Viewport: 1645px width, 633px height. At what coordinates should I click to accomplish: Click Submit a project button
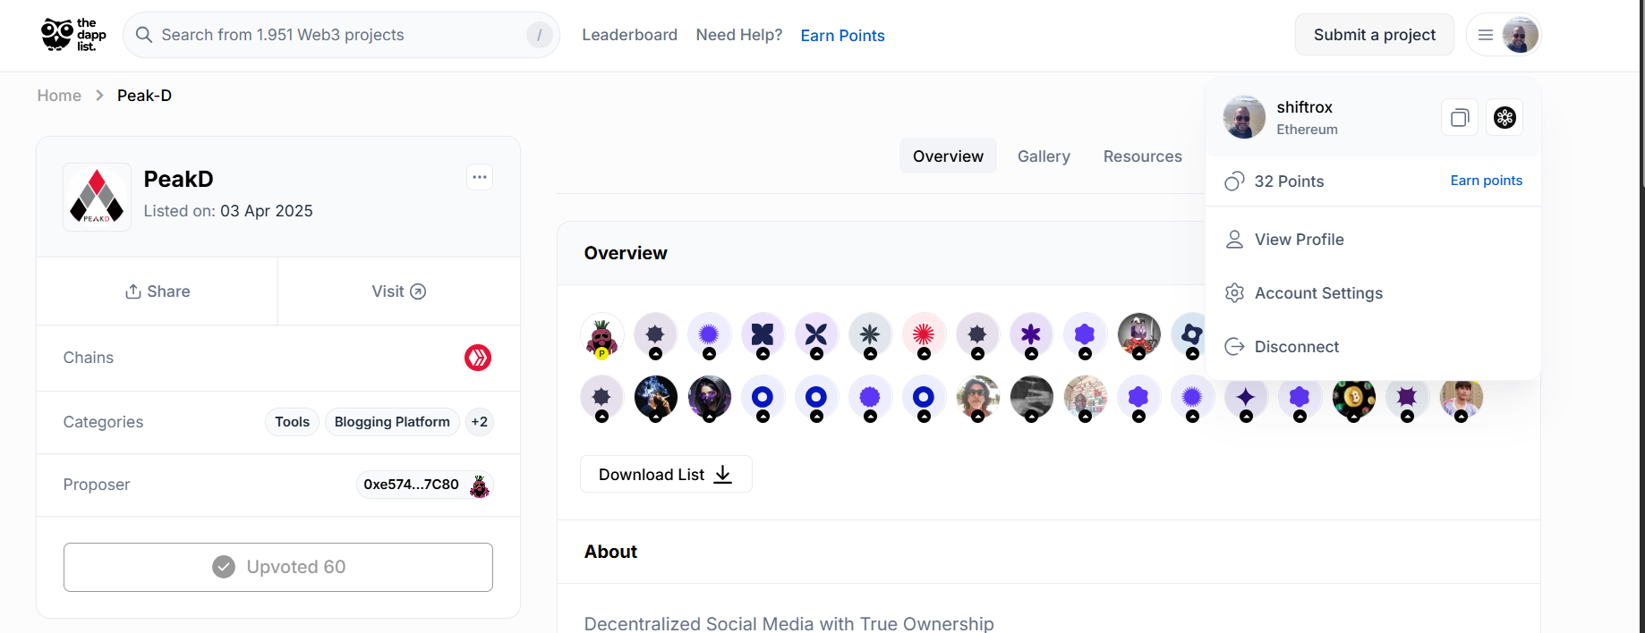pos(1374,35)
